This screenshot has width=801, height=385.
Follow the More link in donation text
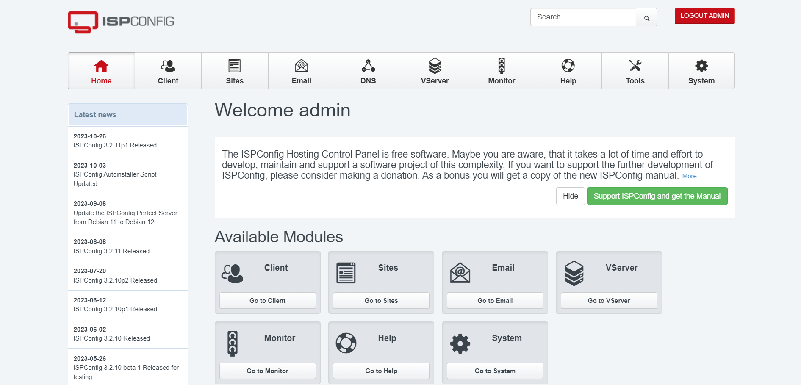click(x=689, y=176)
